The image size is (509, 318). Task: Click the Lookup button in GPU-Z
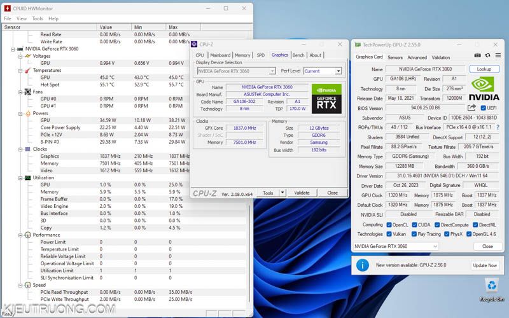coord(484,69)
